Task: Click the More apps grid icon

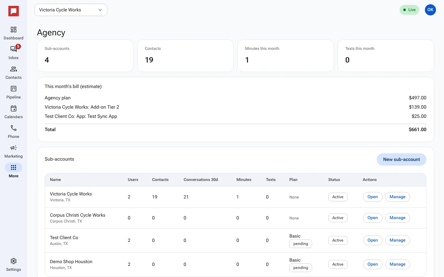Action: point(14,167)
